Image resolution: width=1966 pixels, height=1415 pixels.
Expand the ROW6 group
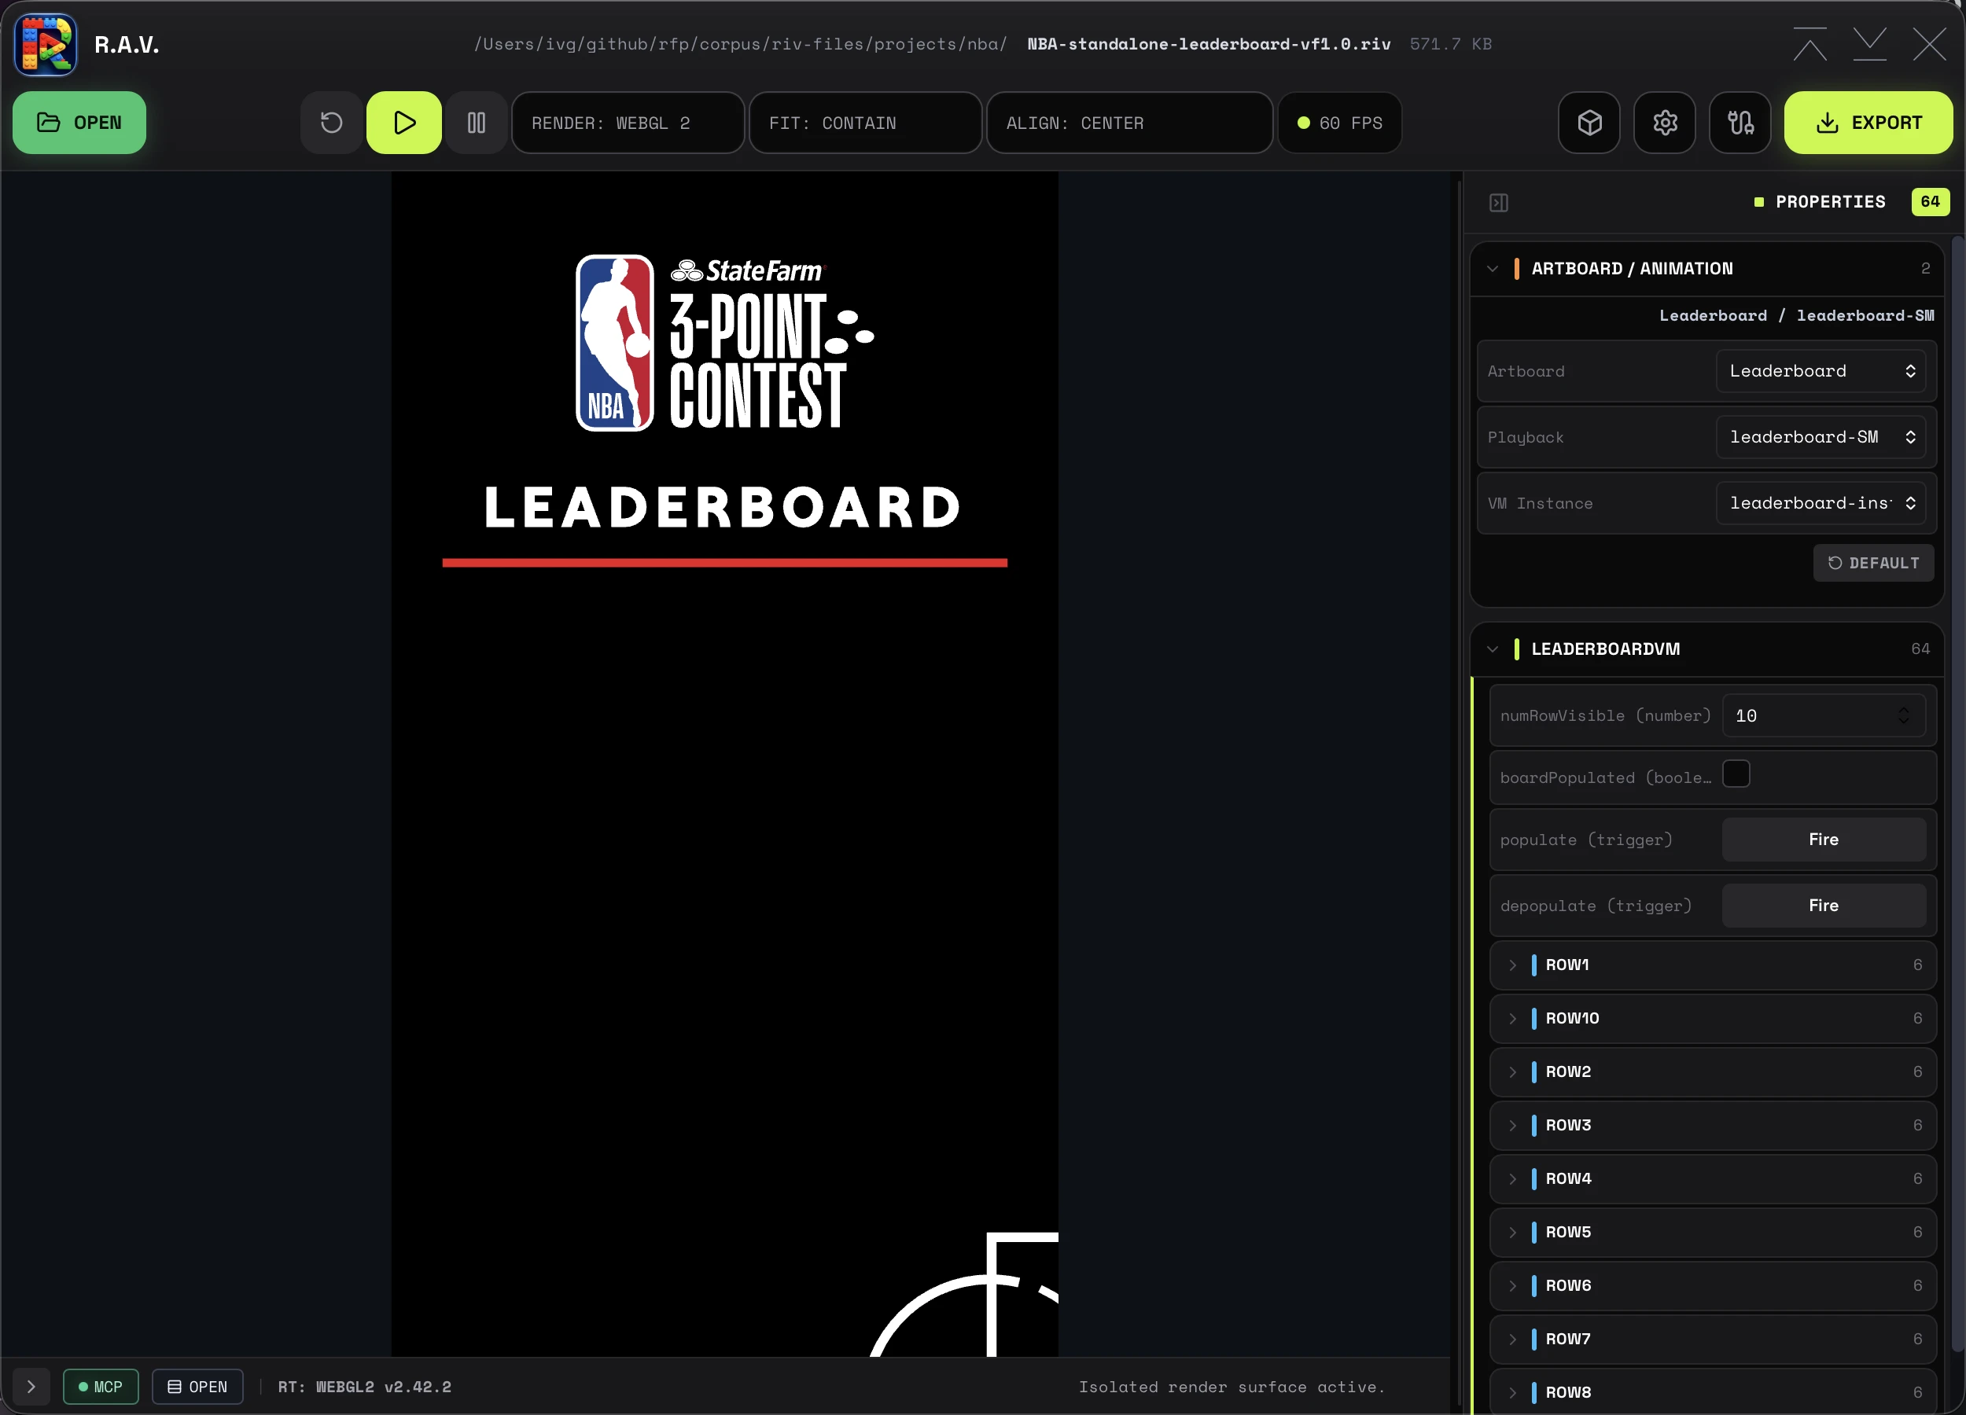click(1713, 1285)
